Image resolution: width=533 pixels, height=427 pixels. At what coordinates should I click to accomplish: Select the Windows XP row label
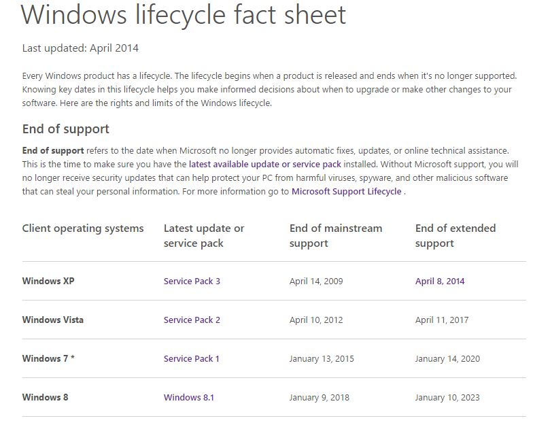pyautogui.click(x=48, y=281)
